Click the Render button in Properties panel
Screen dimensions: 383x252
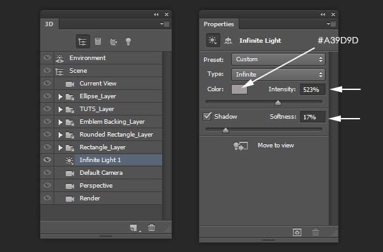(x=297, y=232)
